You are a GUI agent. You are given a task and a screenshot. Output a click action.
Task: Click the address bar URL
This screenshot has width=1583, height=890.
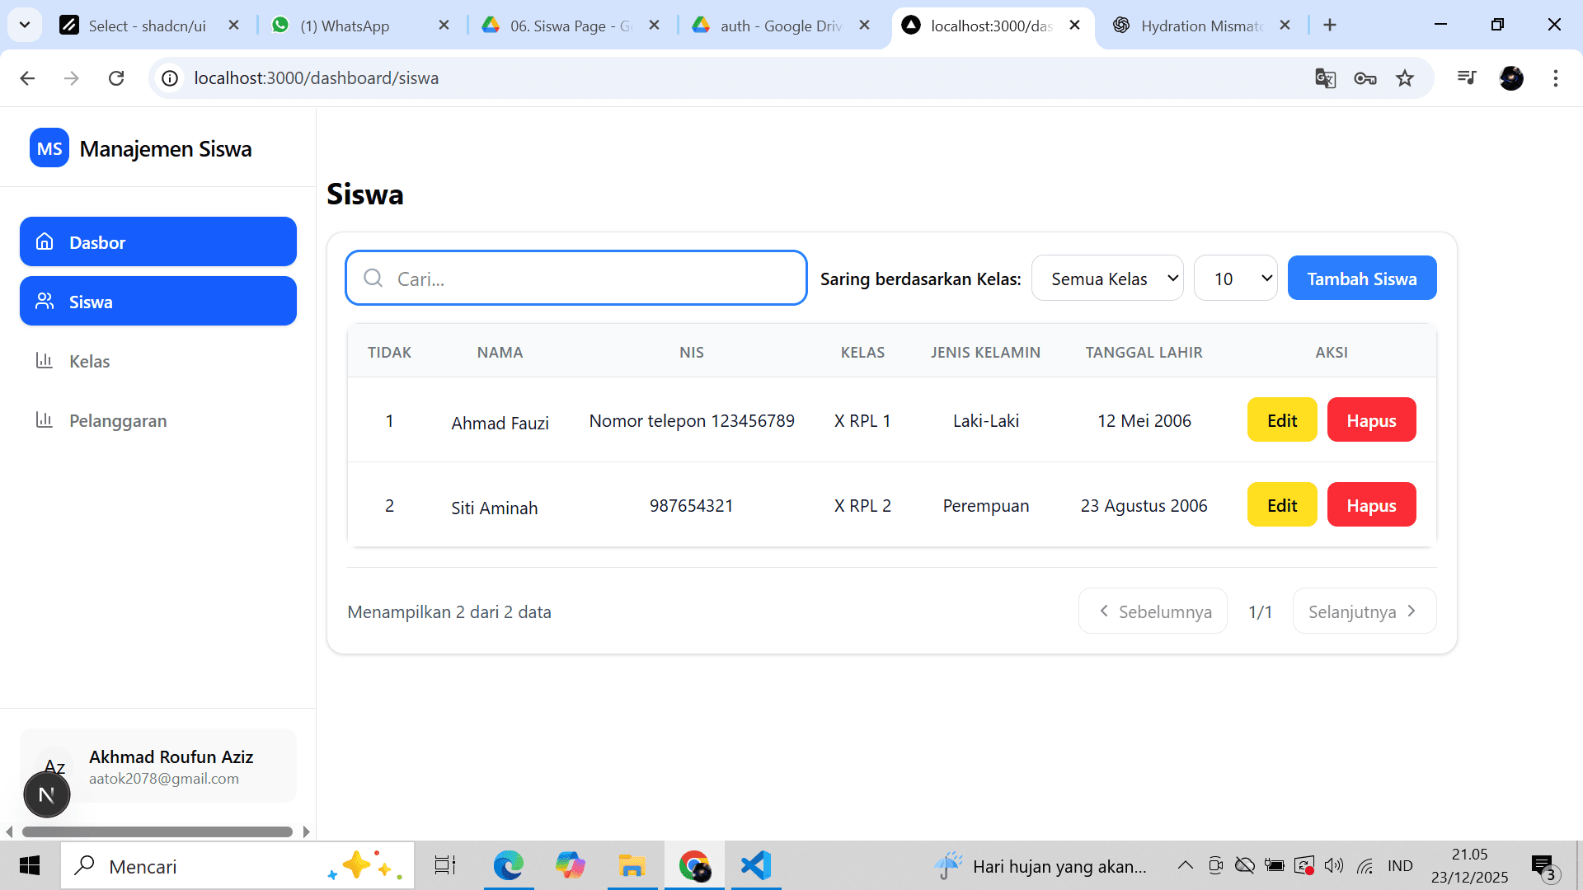point(317,78)
